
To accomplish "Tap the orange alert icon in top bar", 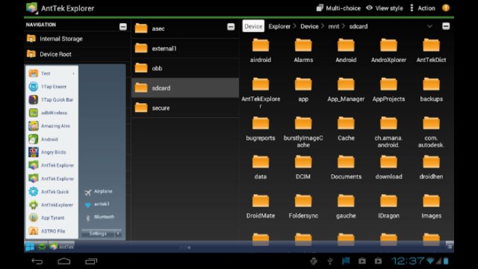I will 446,8.
